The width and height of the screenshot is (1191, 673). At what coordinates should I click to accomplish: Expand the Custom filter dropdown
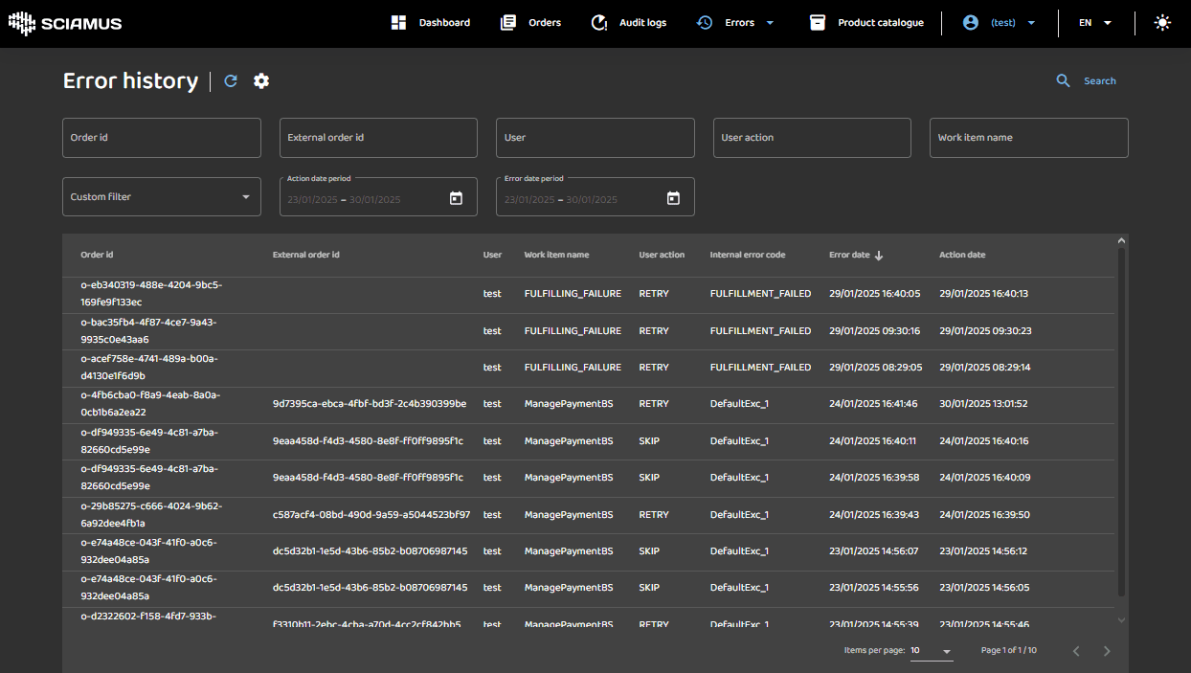(161, 197)
